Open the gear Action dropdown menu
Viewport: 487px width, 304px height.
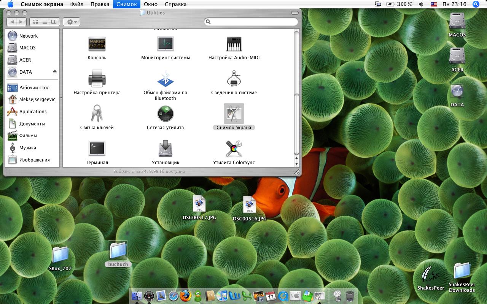pos(71,22)
